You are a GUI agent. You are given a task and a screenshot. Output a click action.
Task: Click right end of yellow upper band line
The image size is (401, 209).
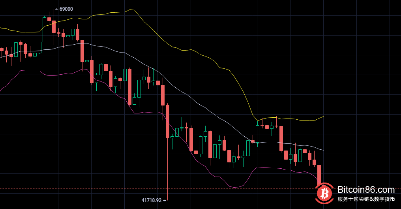323,117
